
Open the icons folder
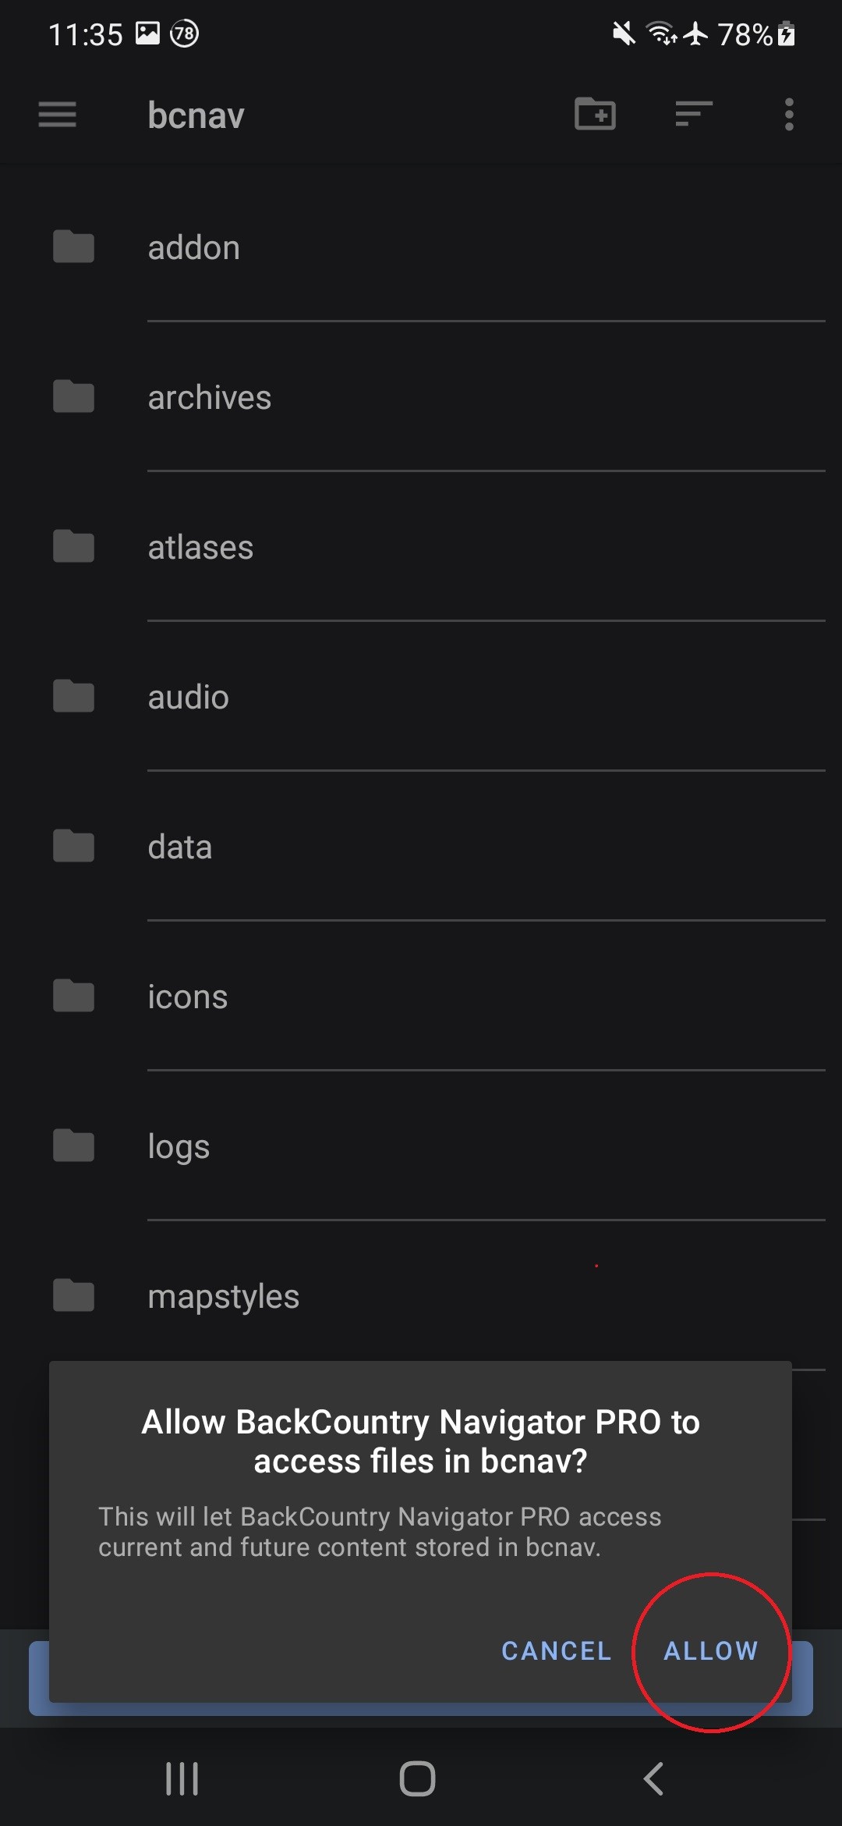[188, 997]
